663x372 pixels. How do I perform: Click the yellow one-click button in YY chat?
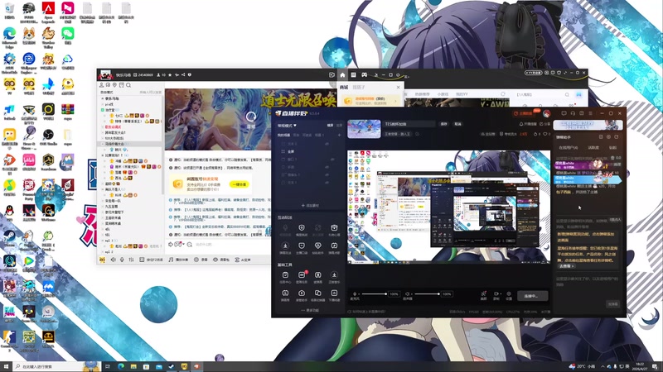click(240, 184)
